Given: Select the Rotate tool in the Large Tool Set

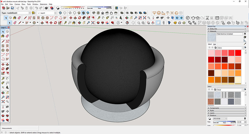Looking at the screenshot, I should pos(3,69).
